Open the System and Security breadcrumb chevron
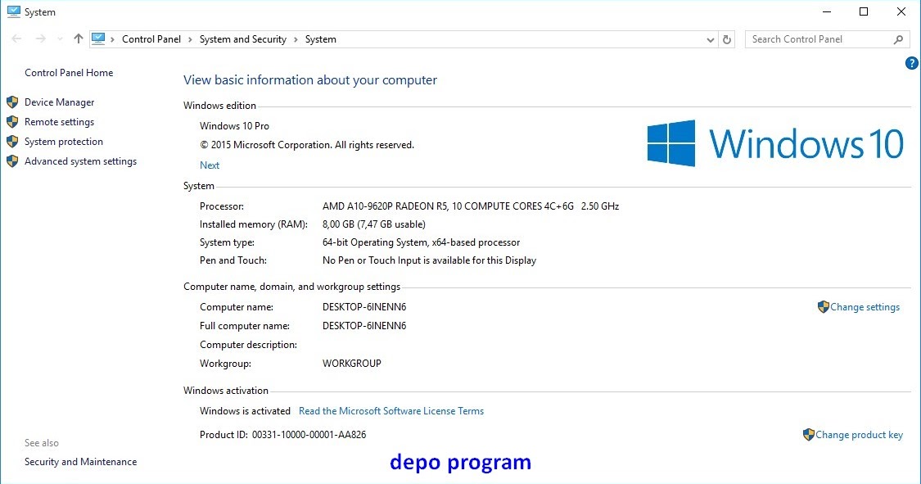The height and width of the screenshot is (484, 921). pyautogui.click(x=297, y=38)
